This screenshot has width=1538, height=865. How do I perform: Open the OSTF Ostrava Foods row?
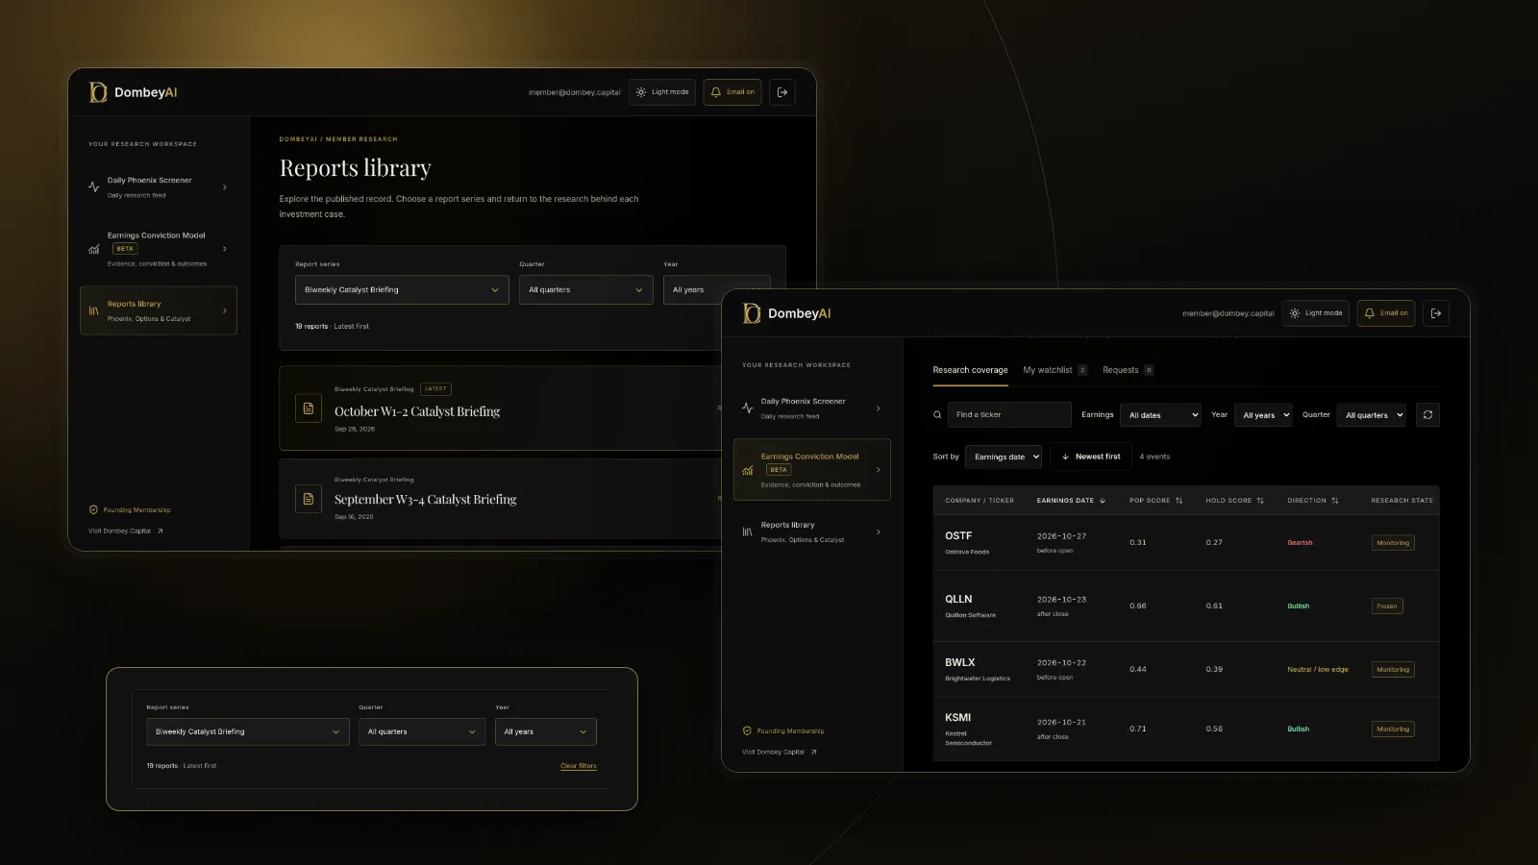(1186, 543)
